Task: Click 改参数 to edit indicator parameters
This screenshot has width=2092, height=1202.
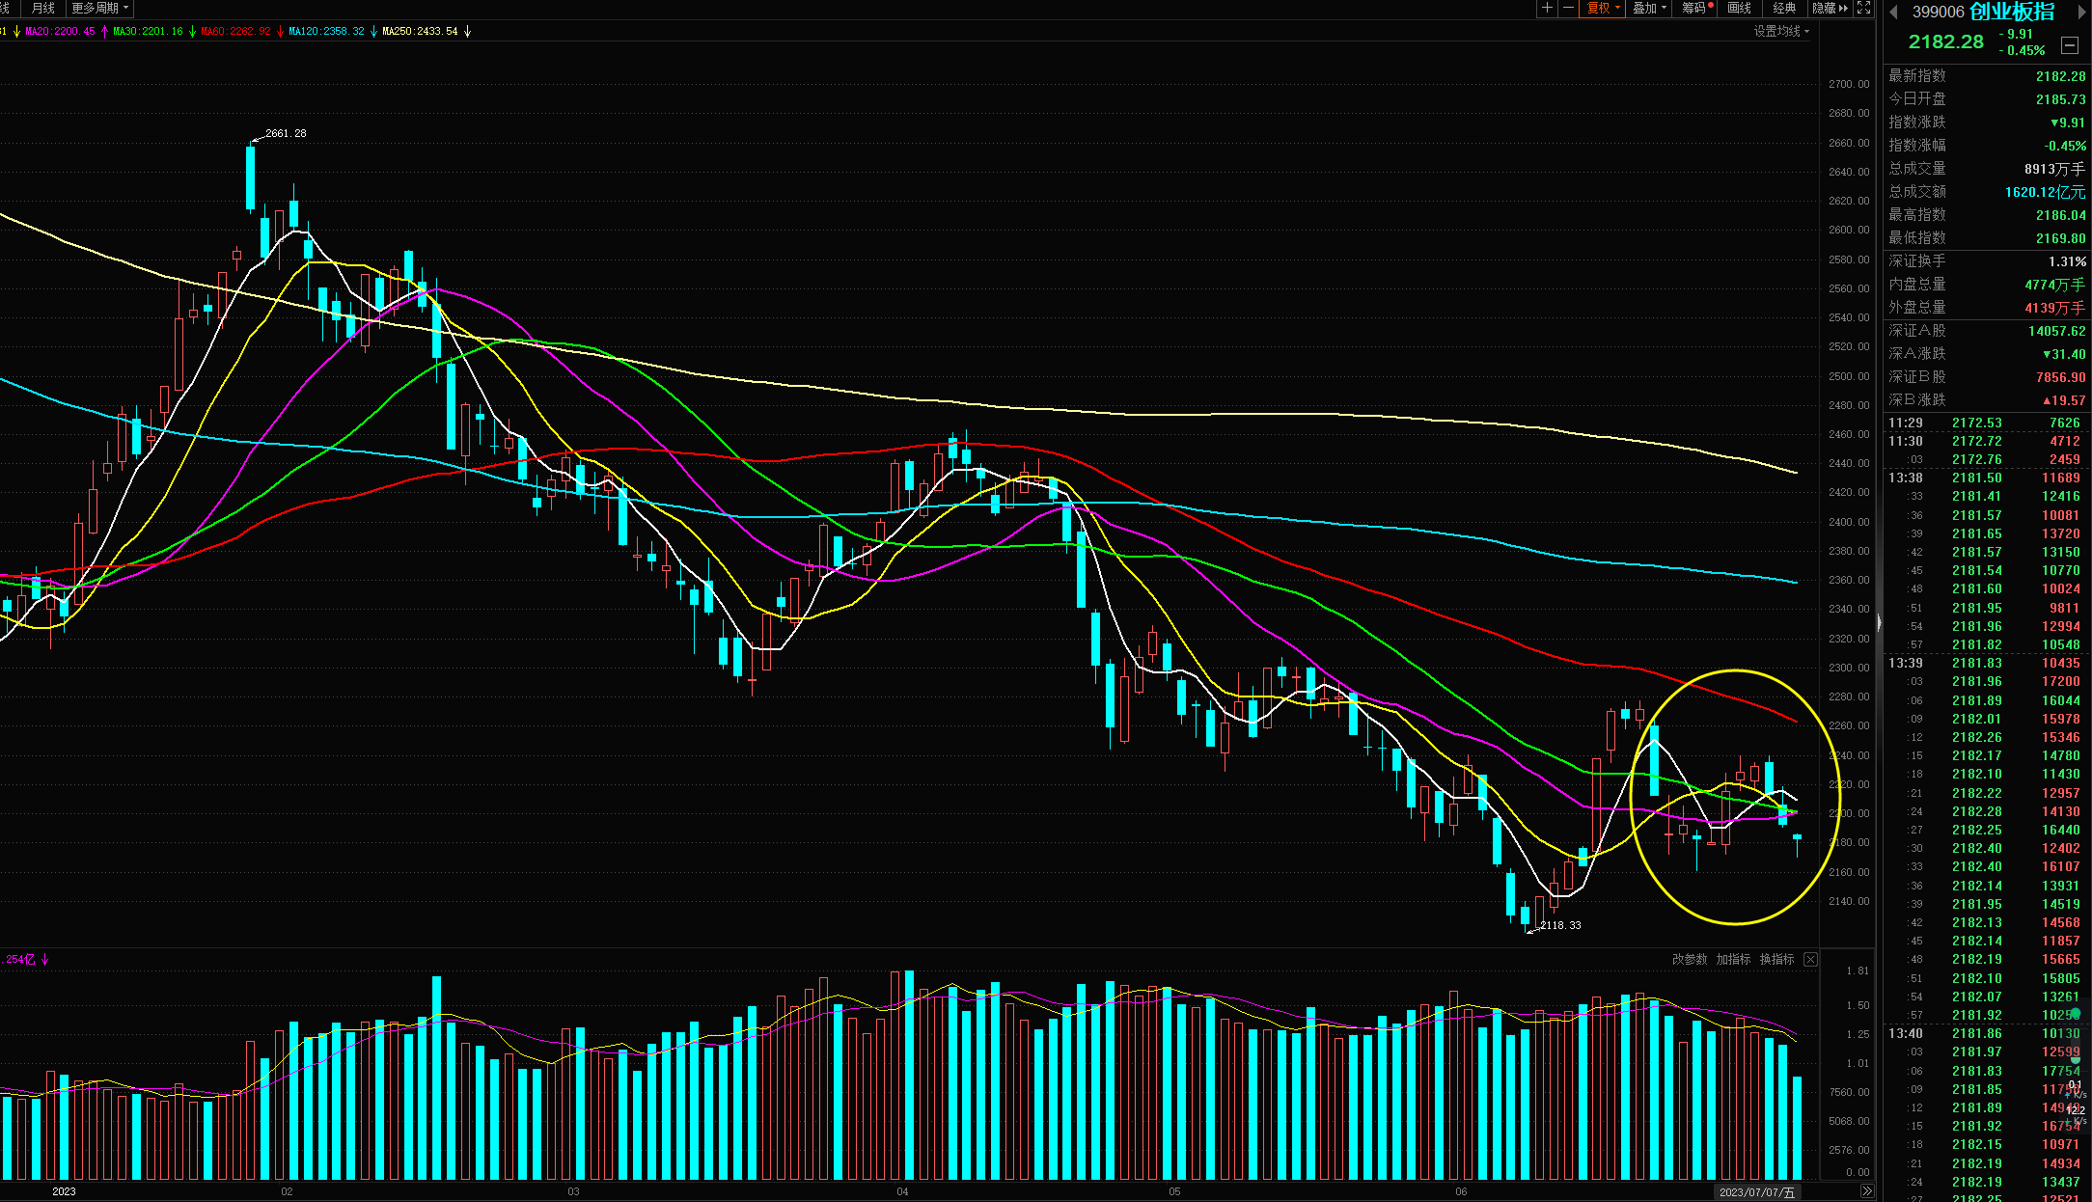Action: pos(1689,959)
